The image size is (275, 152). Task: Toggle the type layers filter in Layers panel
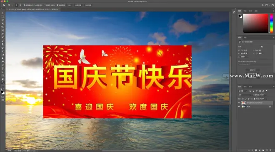[257, 91]
